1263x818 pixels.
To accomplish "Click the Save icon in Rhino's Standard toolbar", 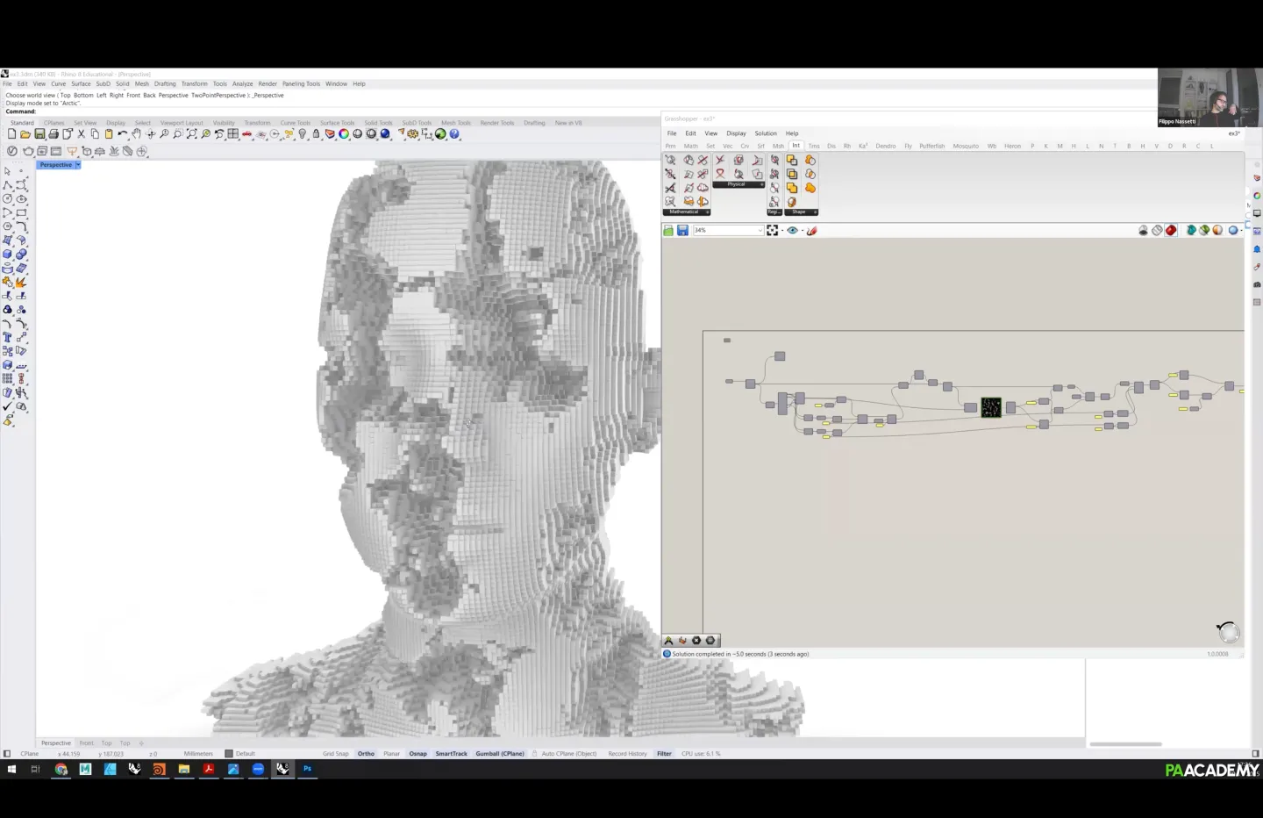I will coord(39,134).
